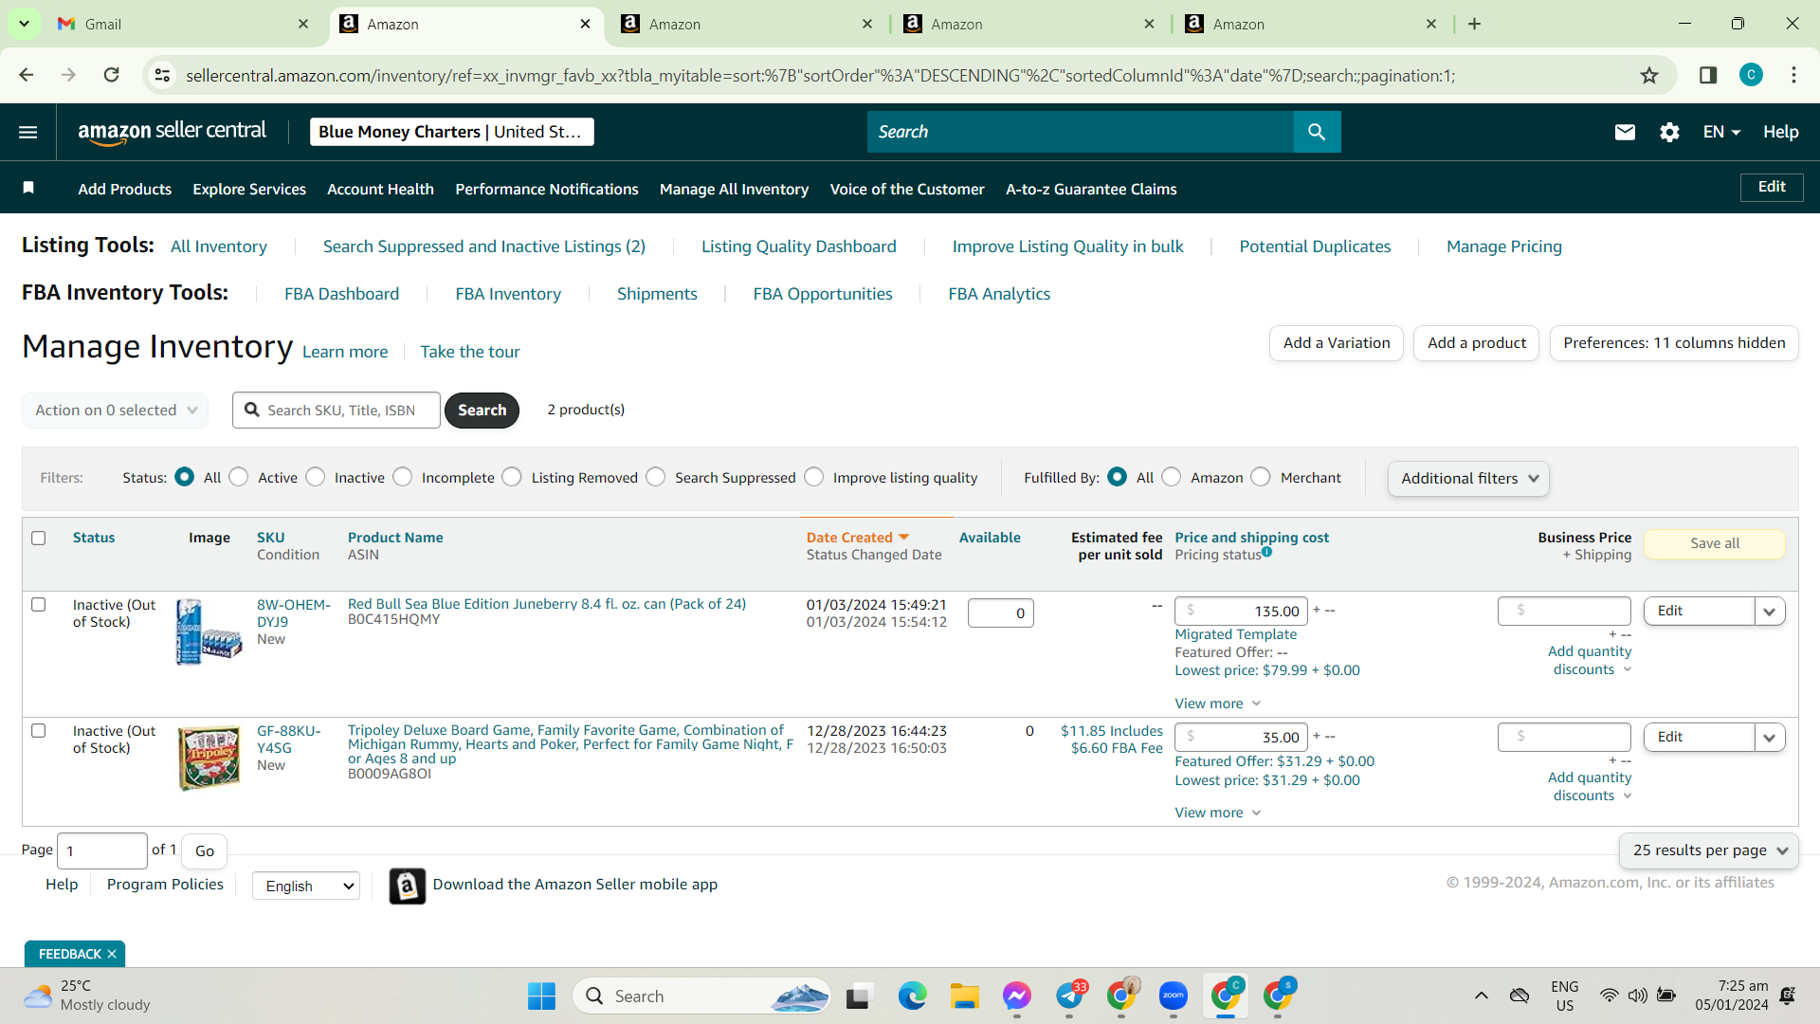Select the Inactive status filter
1820x1024 pixels.
click(x=316, y=477)
